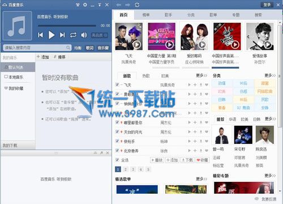This screenshot has width=283, height=204.
Task: Click the DJ 舞曲 category tag
Action: (243, 108)
